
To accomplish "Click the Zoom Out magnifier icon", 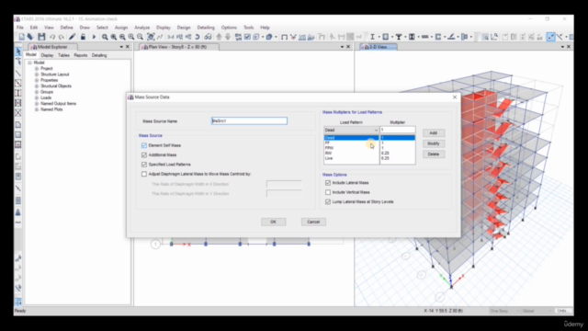I will tap(140, 37).
